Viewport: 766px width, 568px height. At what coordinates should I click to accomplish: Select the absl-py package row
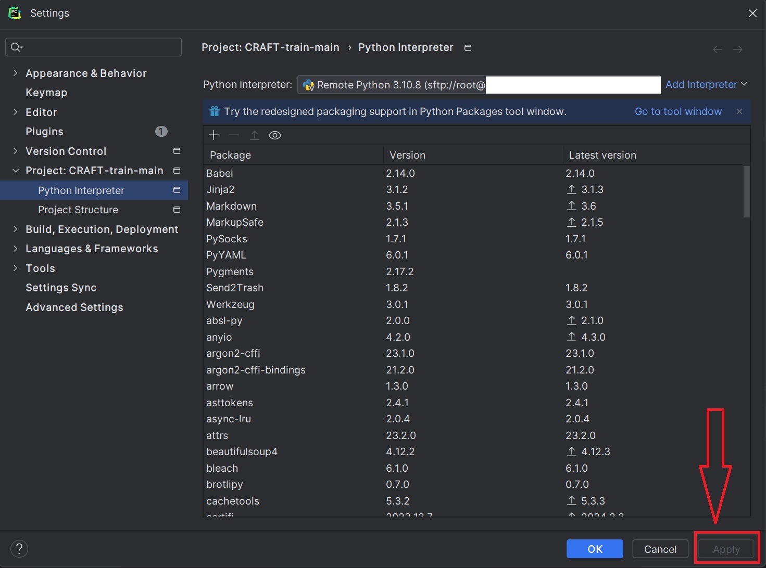[x=473, y=320]
